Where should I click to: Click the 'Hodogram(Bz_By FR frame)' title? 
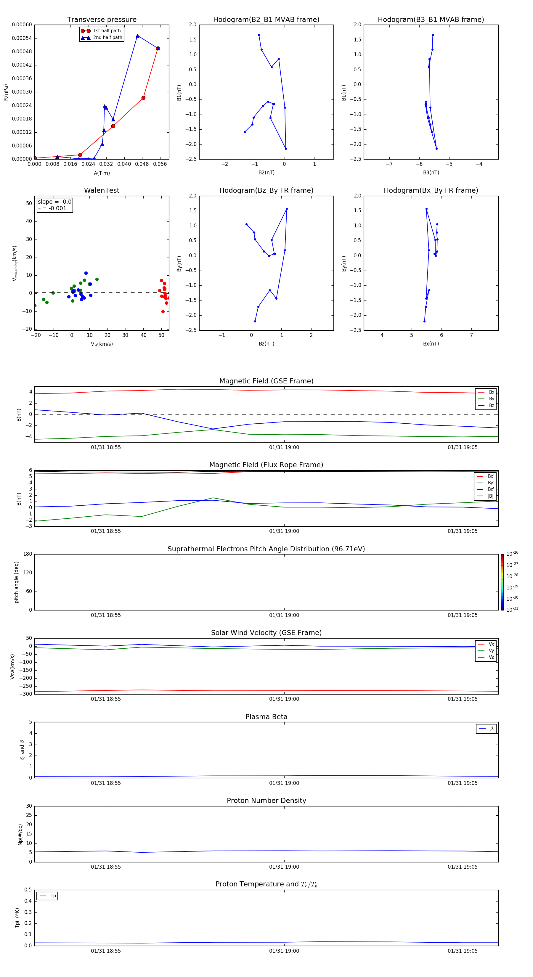coord(266,190)
